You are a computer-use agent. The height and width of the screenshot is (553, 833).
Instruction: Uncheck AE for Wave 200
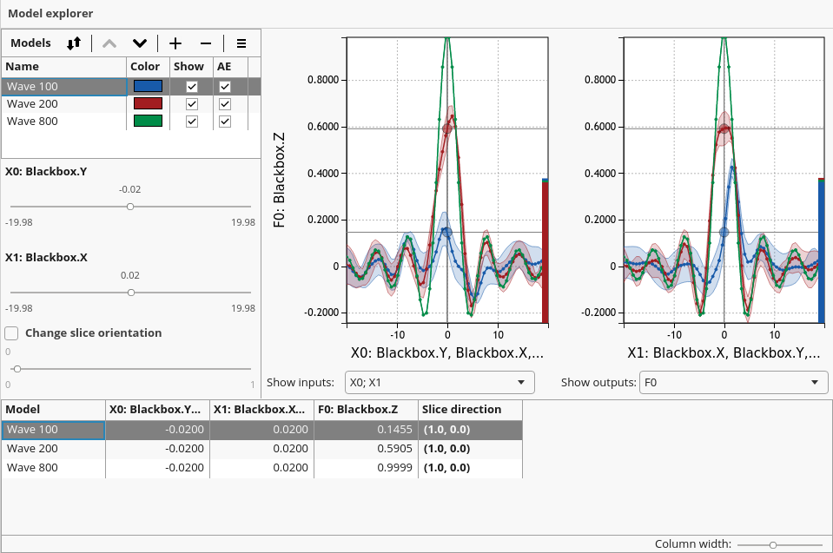pos(225,104)
